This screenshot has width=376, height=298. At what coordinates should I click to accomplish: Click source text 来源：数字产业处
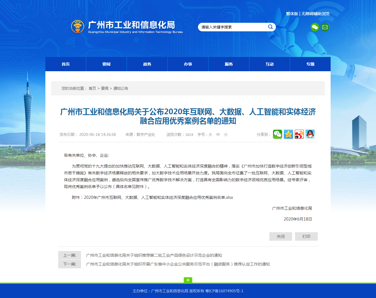[140, 134]
